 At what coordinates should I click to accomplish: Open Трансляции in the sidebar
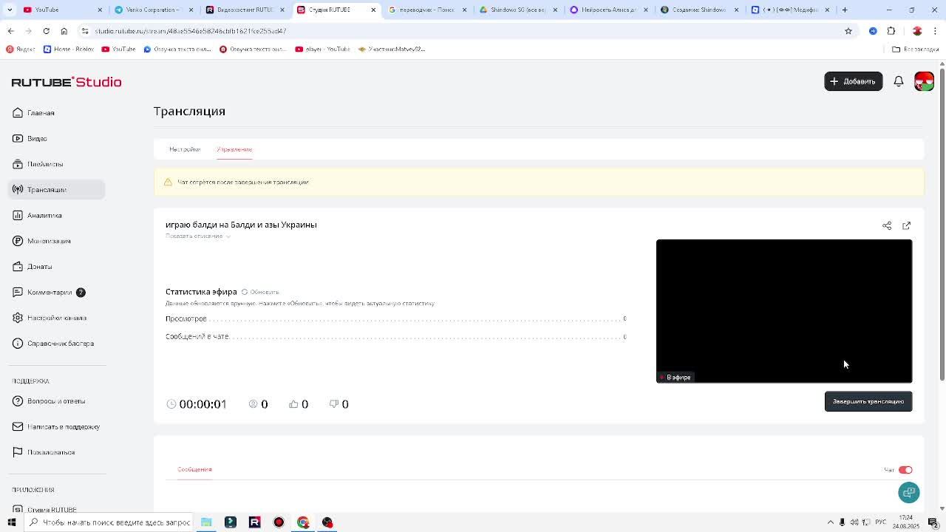[x=58, y=190]
